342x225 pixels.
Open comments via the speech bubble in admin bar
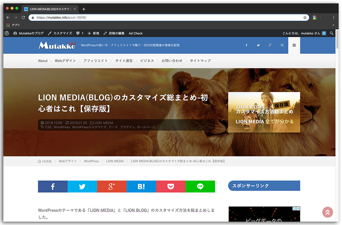click(x=78, y=33)
